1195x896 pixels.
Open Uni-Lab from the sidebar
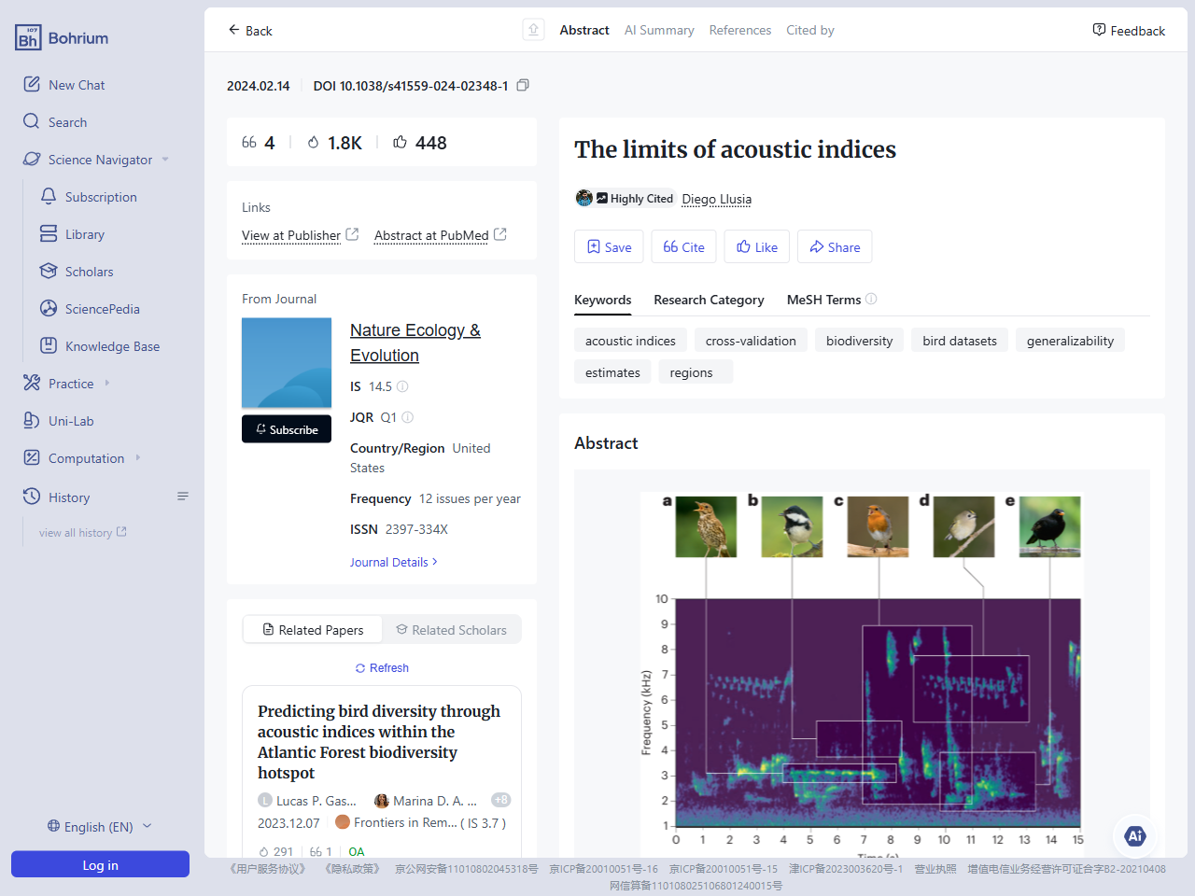point(70,420)
